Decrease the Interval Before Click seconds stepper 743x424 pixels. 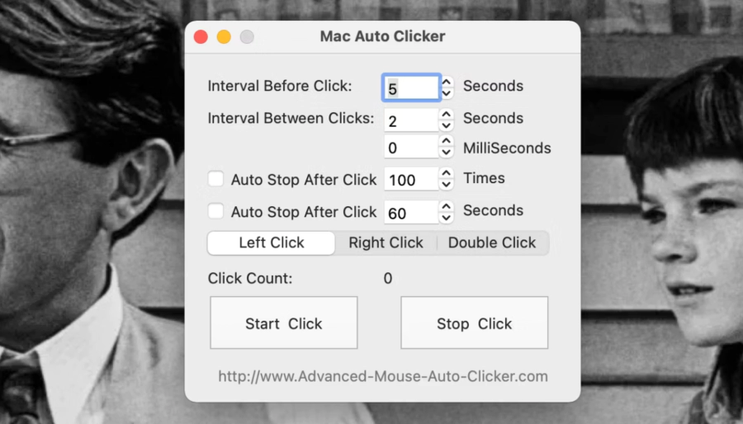(x=446, y=93)
